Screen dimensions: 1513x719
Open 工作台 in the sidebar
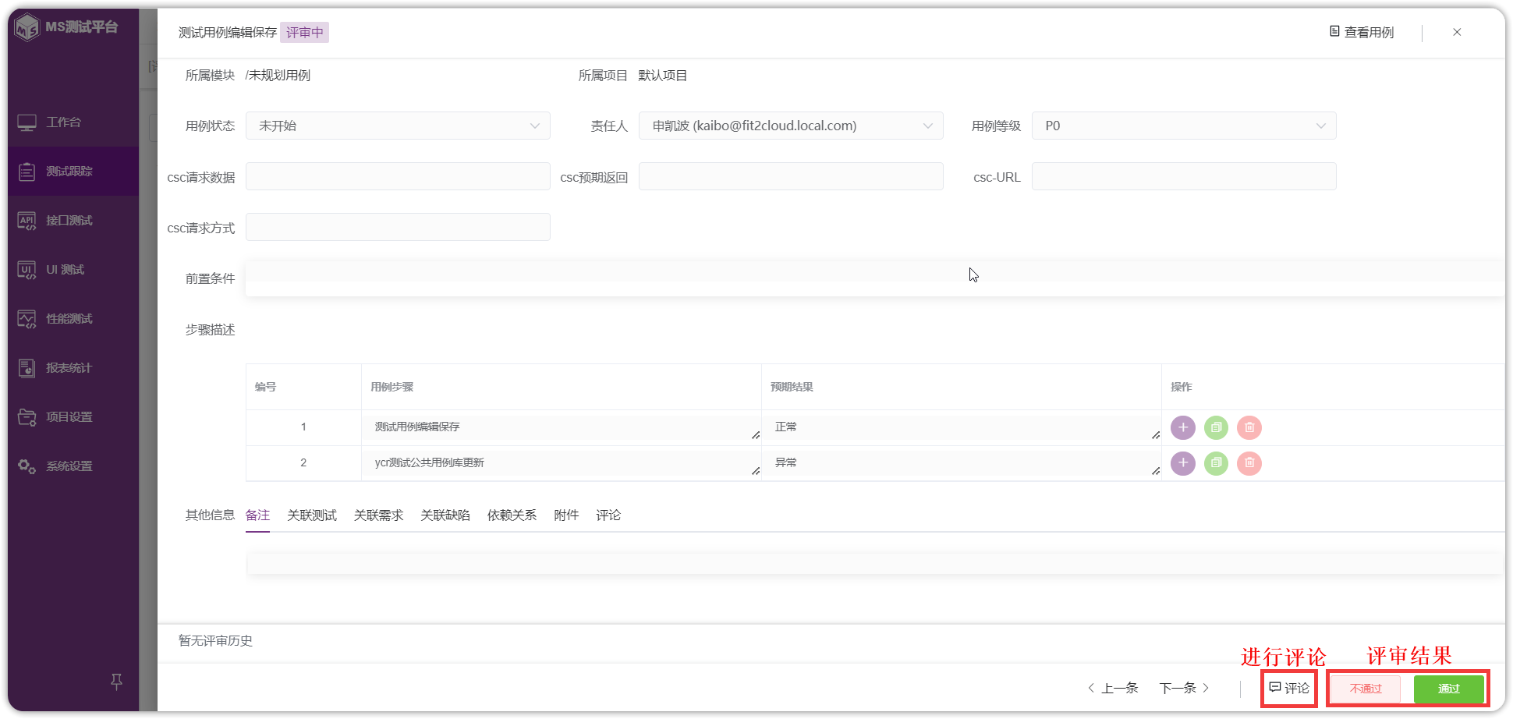[73, 122]
